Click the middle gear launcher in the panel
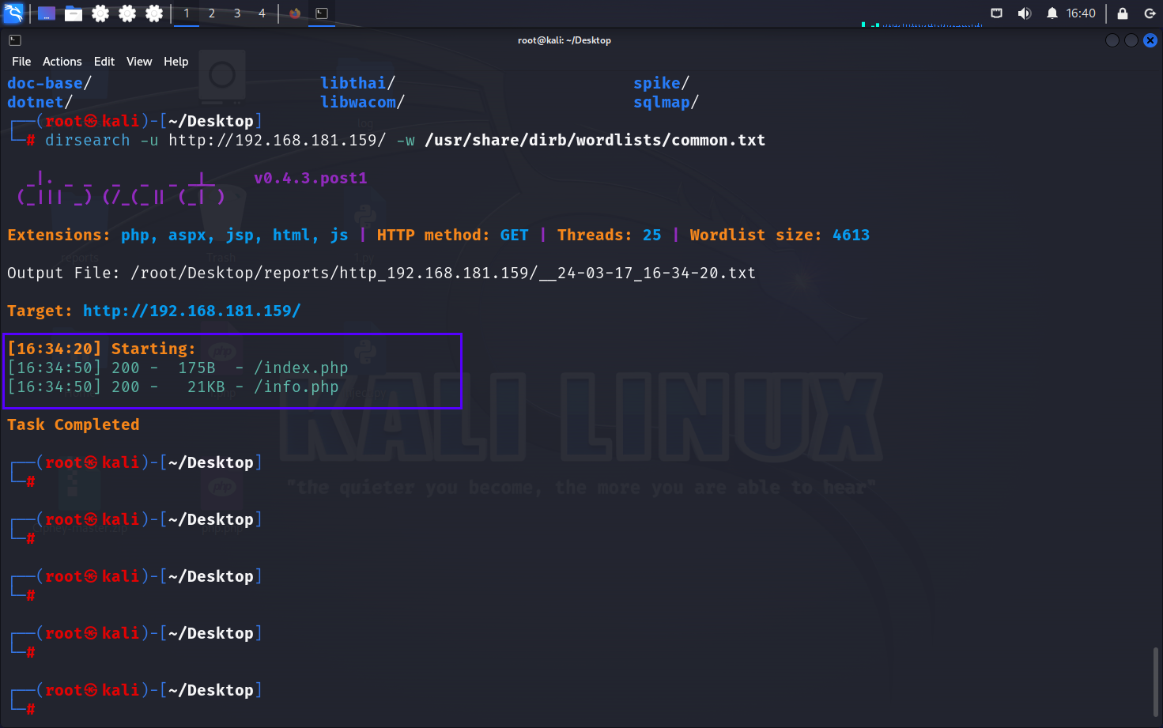 [127, 13]
